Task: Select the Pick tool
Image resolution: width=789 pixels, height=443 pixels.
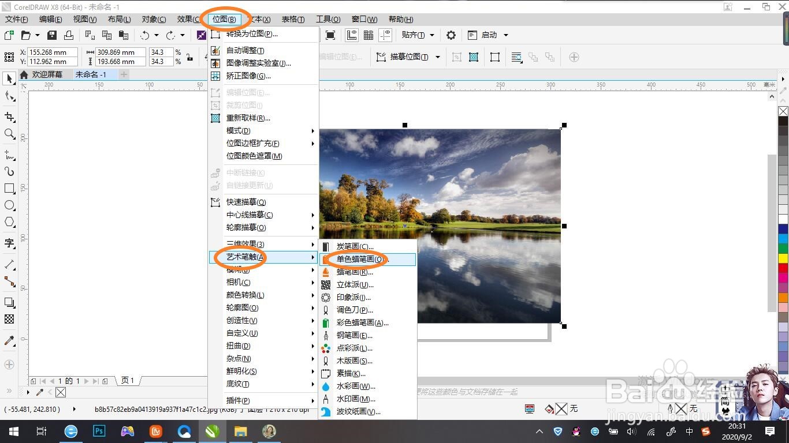Action: pos(9,78)
